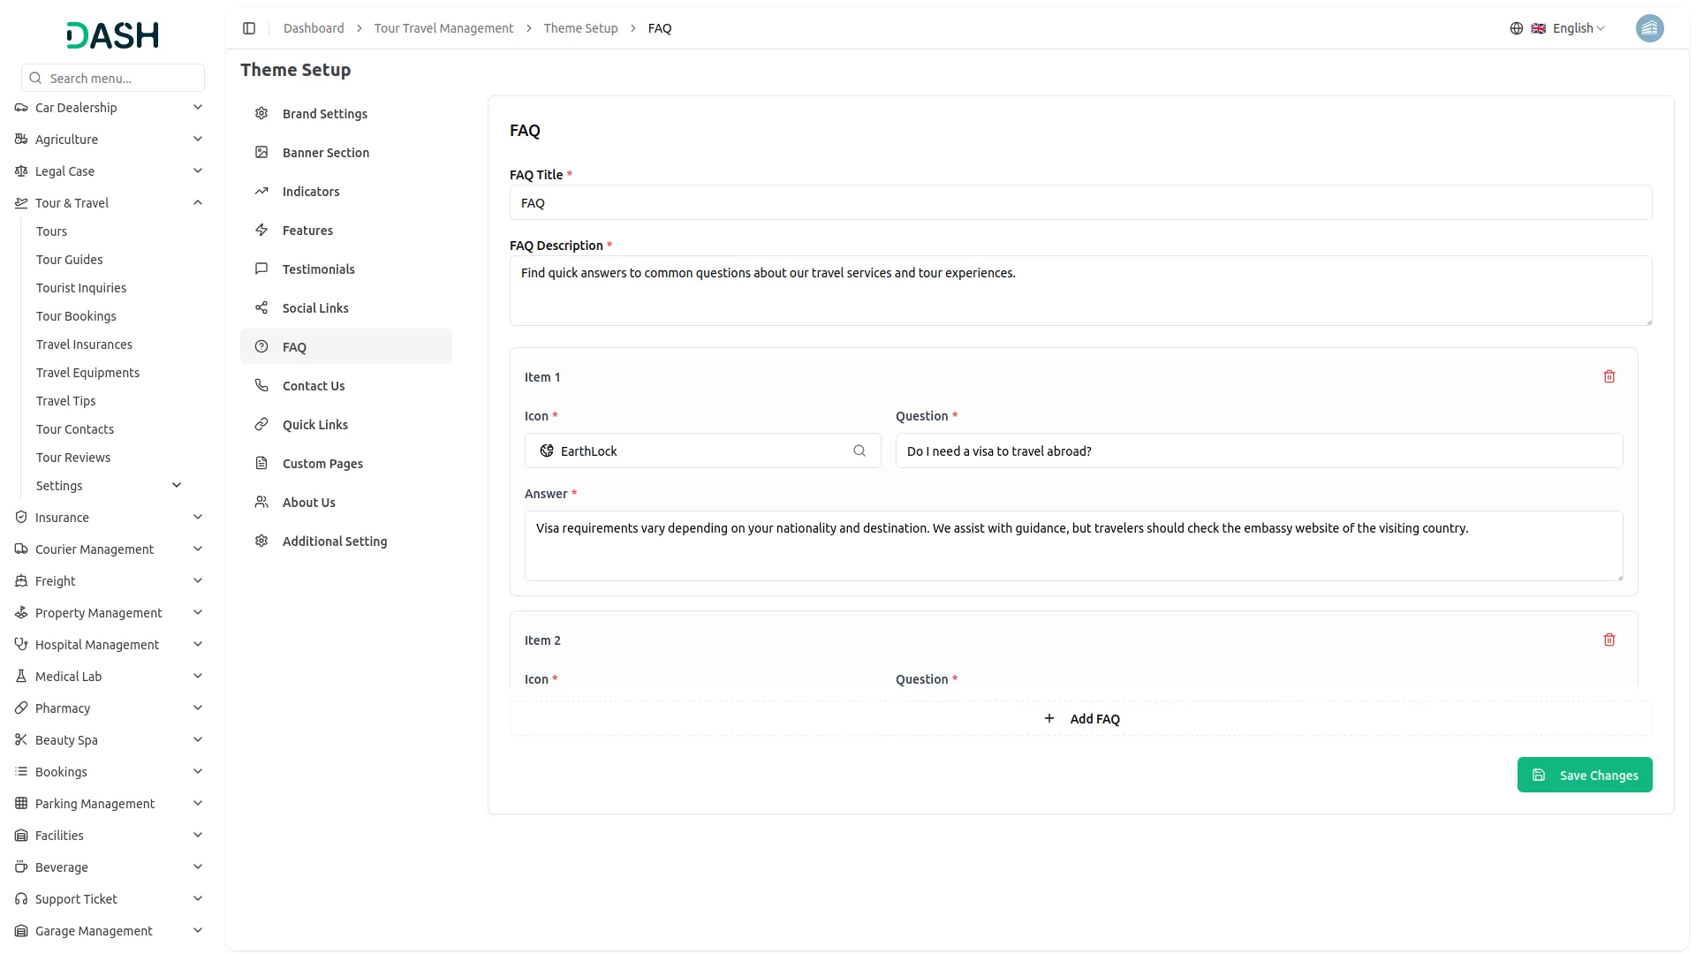Click the DASH logo
1696x954 pixels.
click(x=112, y=35)
